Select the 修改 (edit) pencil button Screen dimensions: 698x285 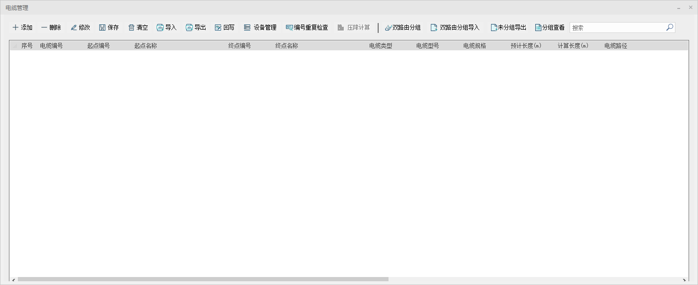point(80,28)
